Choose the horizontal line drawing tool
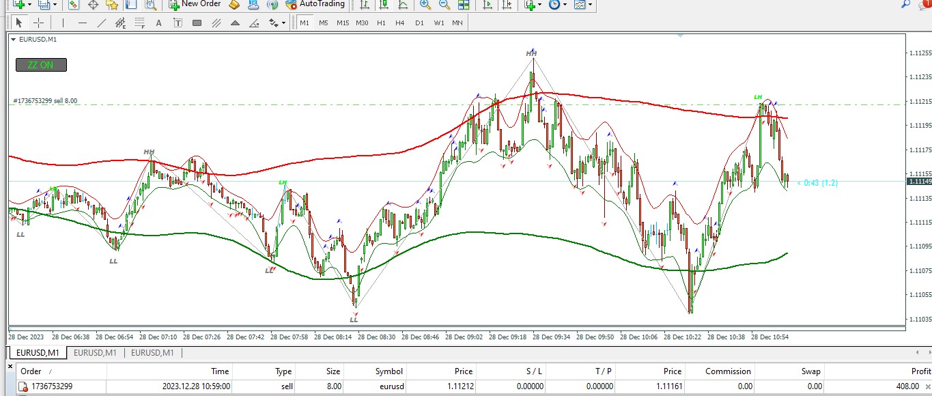 83,23
